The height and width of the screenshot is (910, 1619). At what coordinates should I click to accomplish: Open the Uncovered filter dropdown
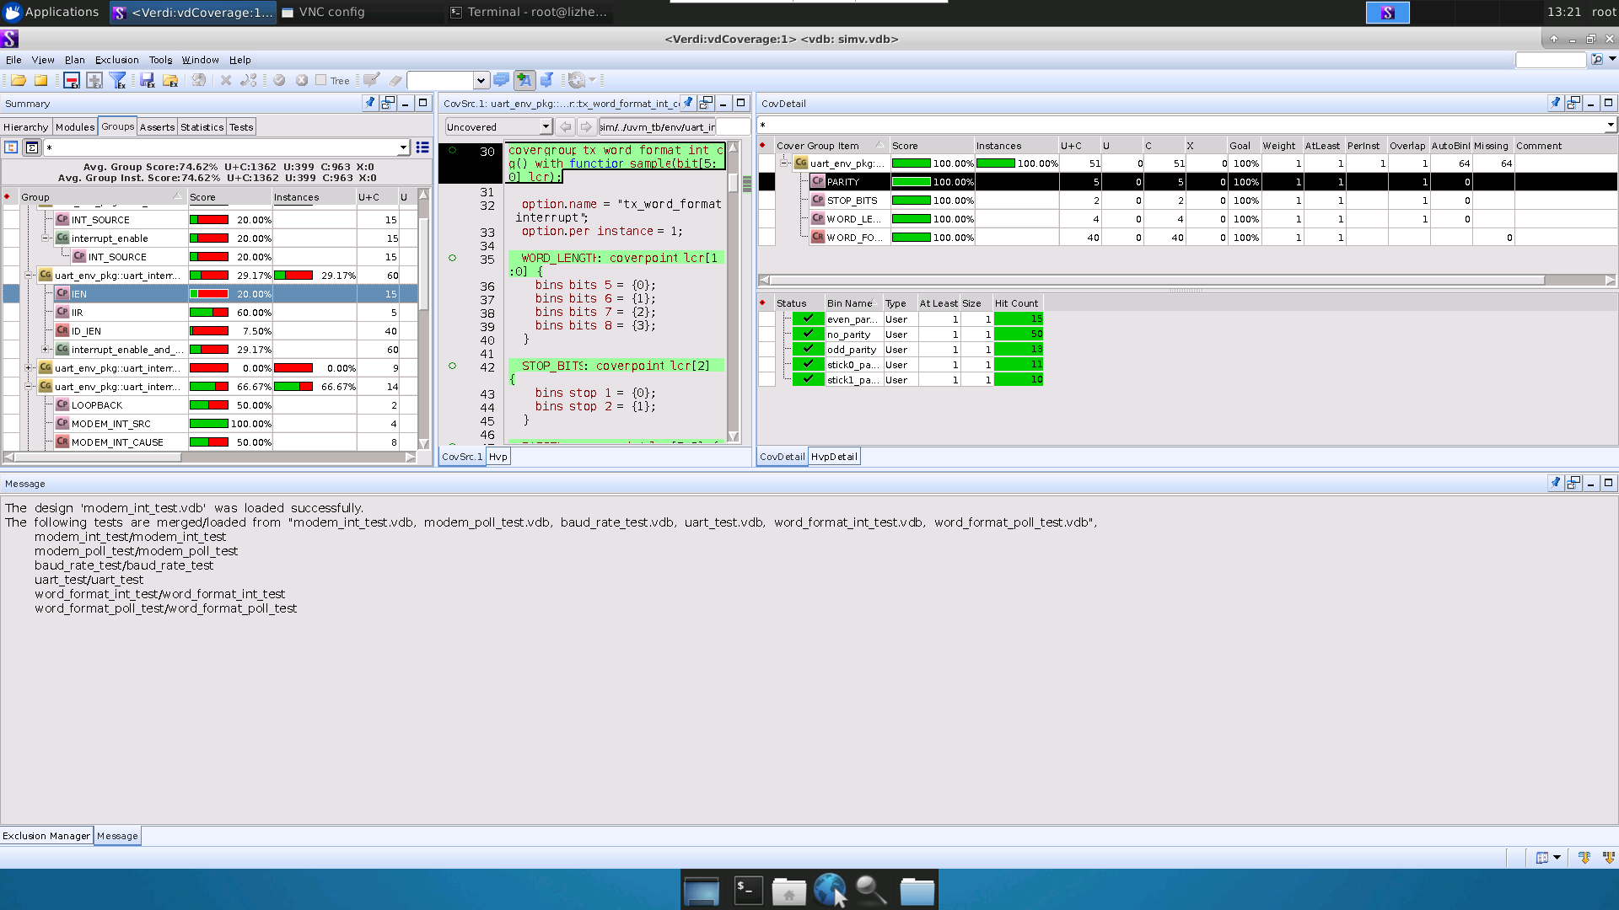click(546, 127)
